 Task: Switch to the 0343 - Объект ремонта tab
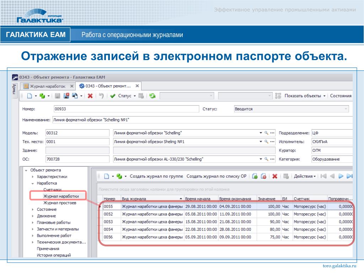pyautogui.click(x=108, y=86)
